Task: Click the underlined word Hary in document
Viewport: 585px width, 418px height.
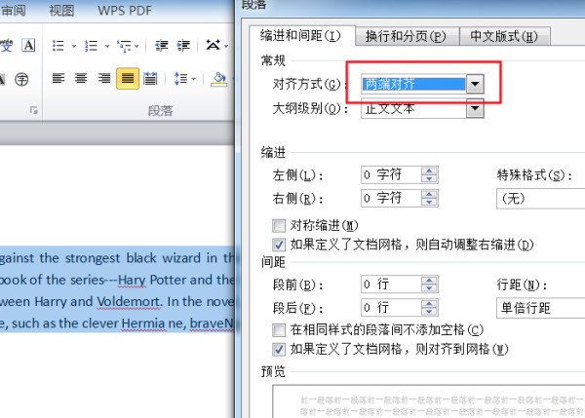Action: pos(132,280)
